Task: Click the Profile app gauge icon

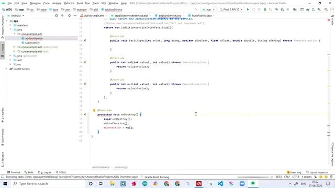Action: tap(276, 9)
